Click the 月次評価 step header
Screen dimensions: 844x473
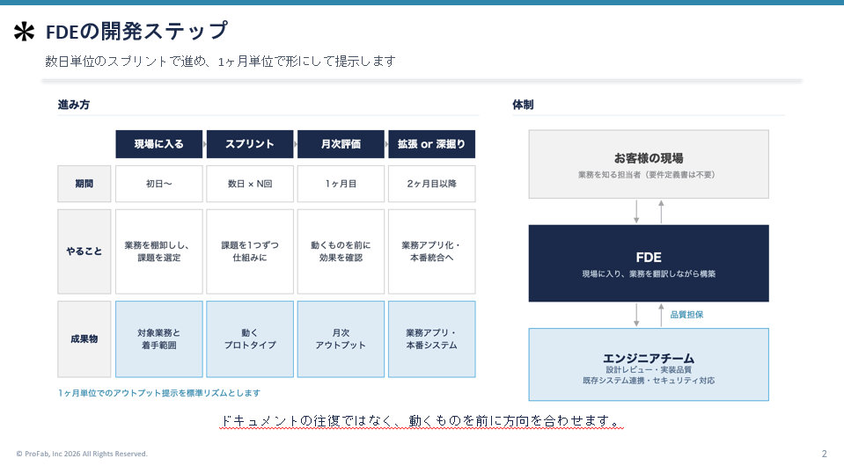[341, 144]
